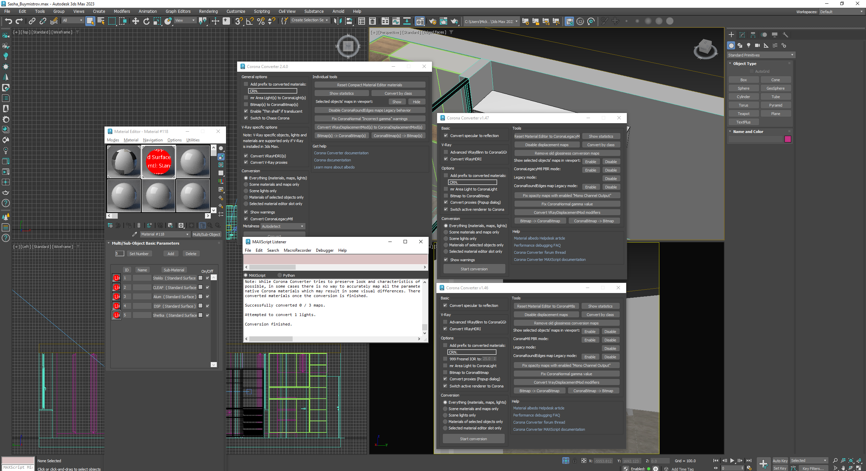866x471 pixels.
Task: Click the pink object color swatch
Action: click(788, 139)
